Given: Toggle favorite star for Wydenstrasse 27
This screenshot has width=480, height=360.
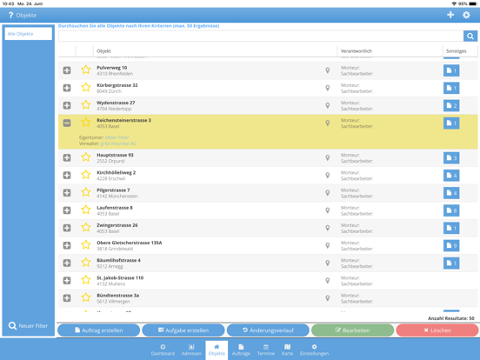Looking at the screenshot, I should [86, 104].
